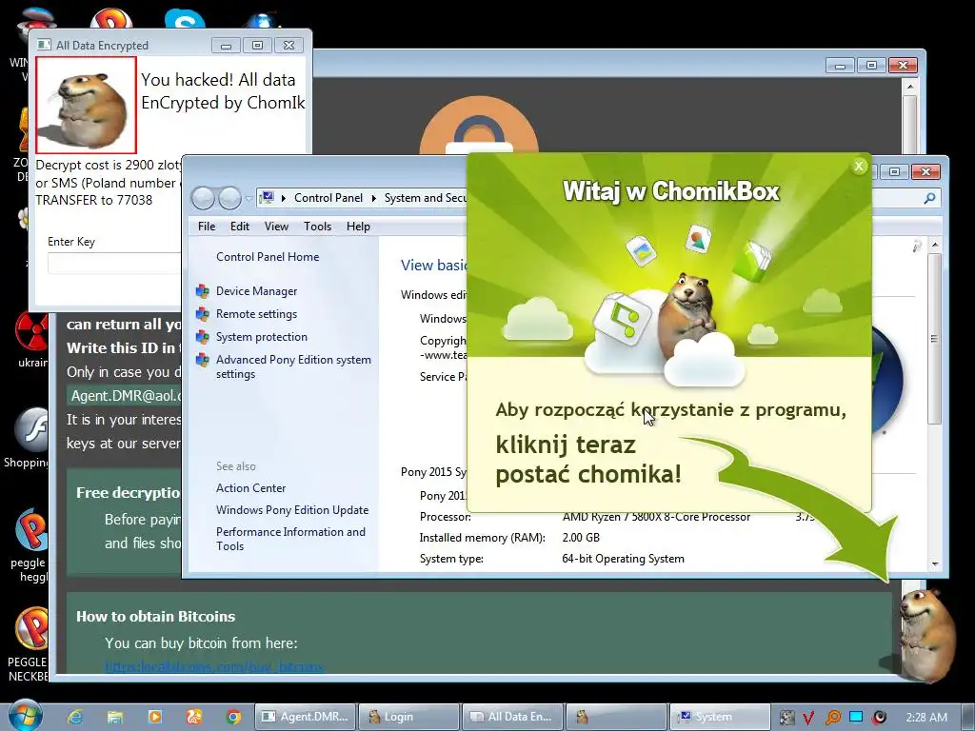Minimize the All Data Encrypted window
The image size is (975, 731).
(x=226, y=46)
